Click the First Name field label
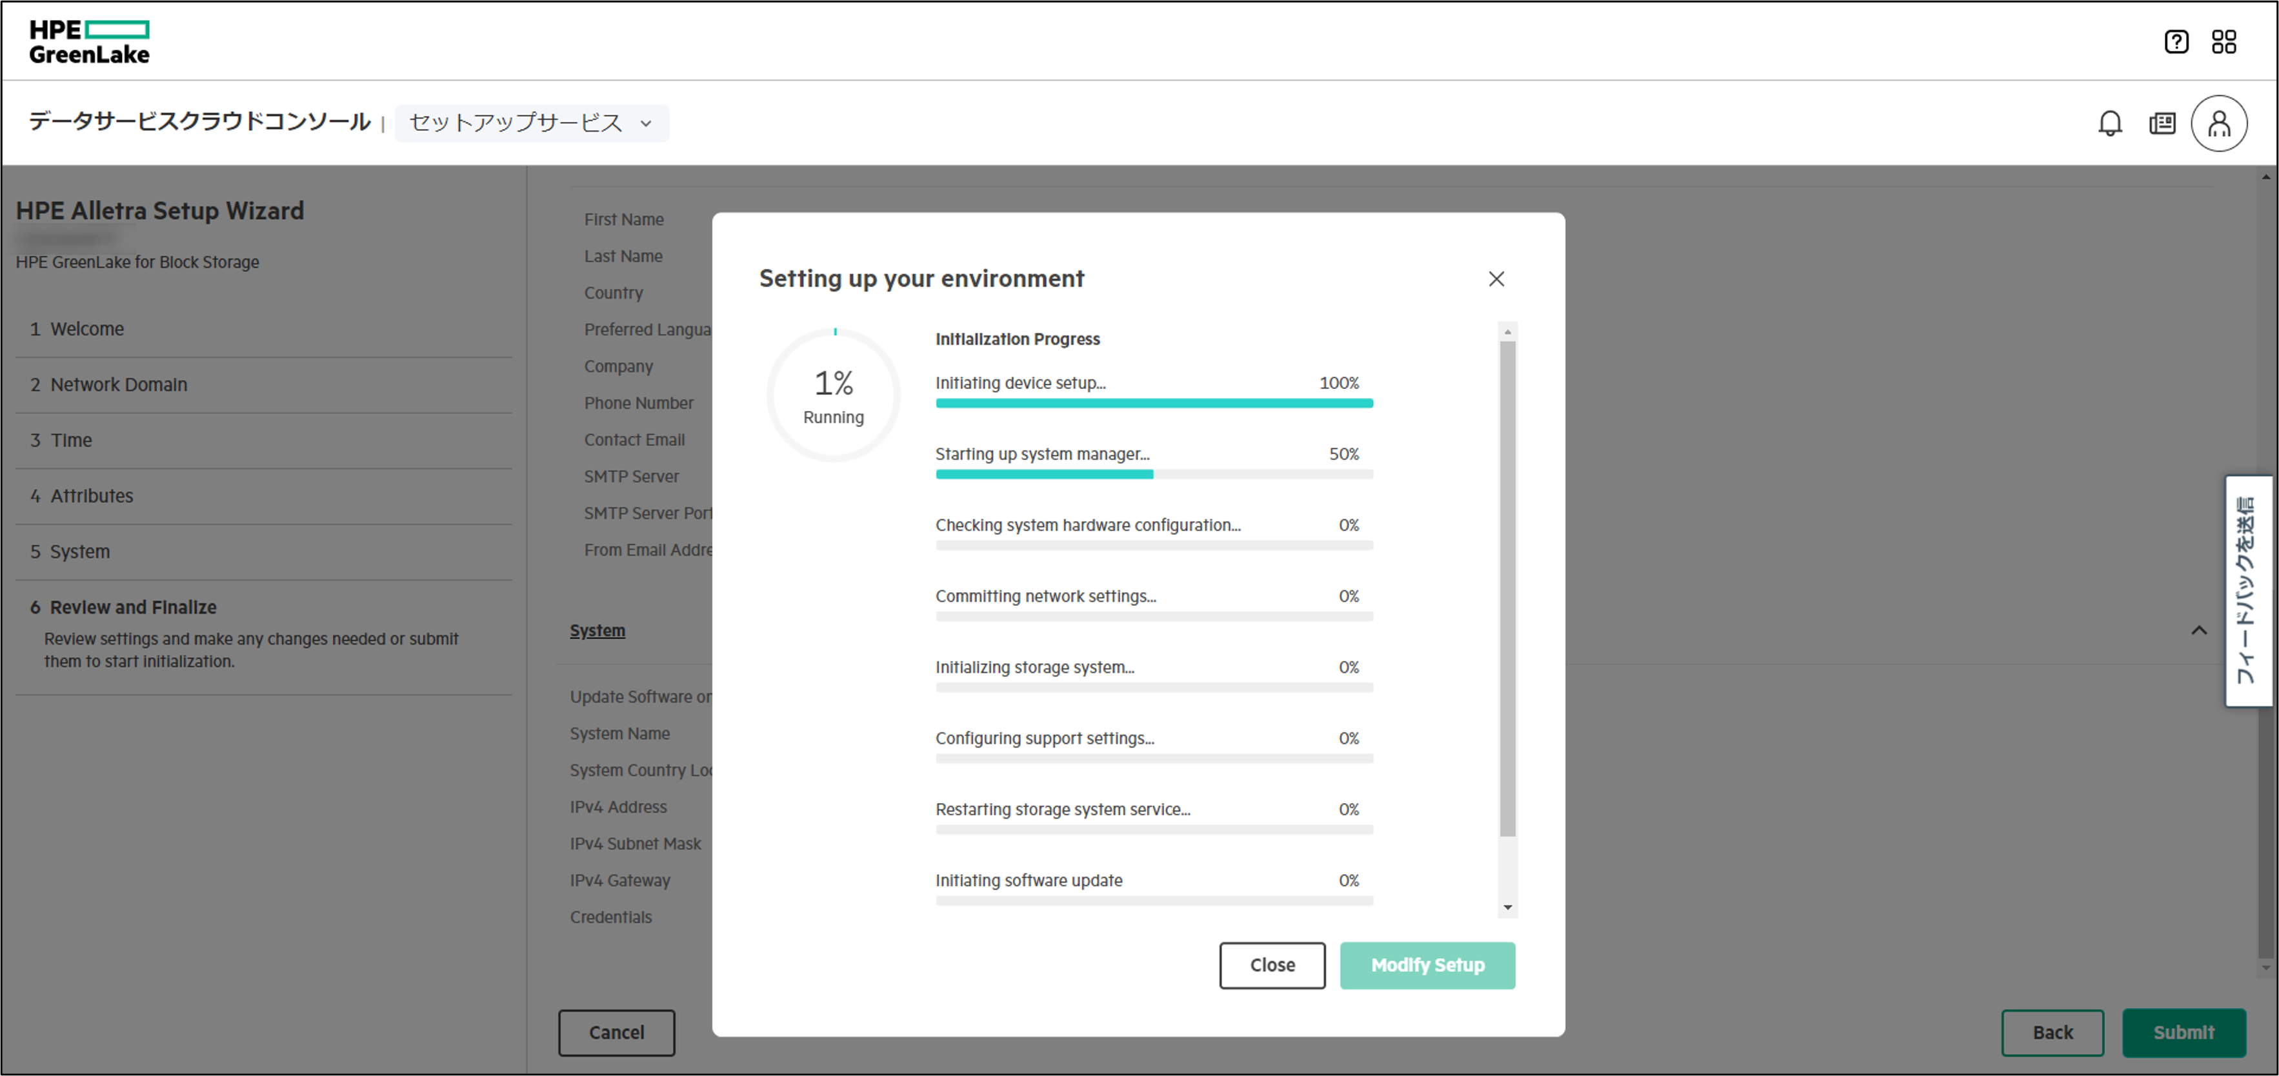The height and width of the screenshot is (1076, 2279). 624,219
